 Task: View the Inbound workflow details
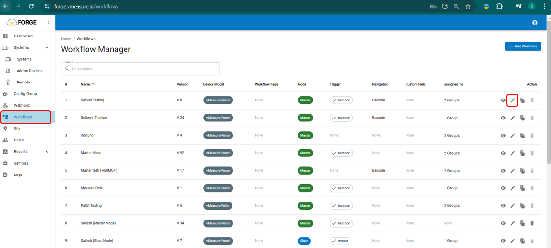pos(503,136)
